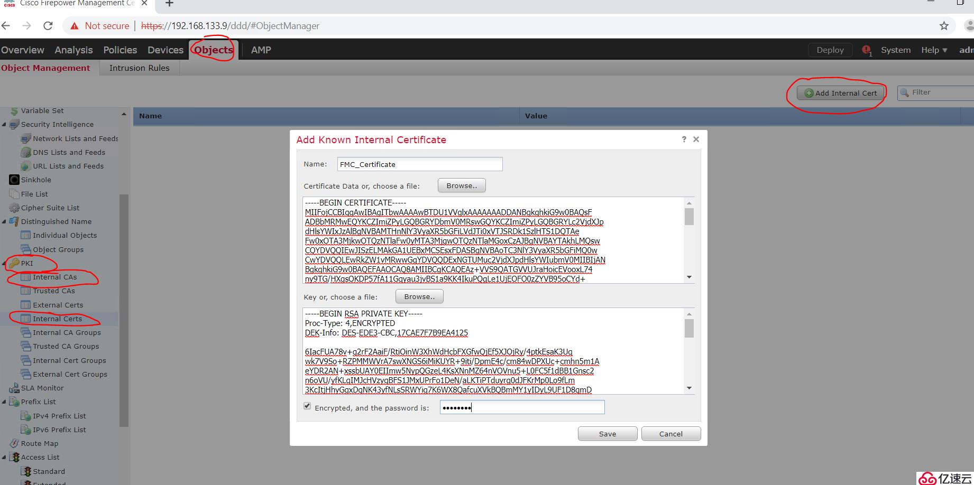Click the red alert notification icon
The width and height of the screenshot is (974, 485).
click(867, 50)
